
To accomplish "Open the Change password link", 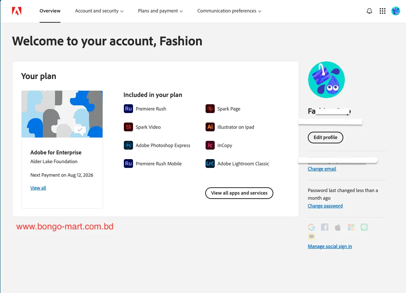I will [x=325, y=206].
